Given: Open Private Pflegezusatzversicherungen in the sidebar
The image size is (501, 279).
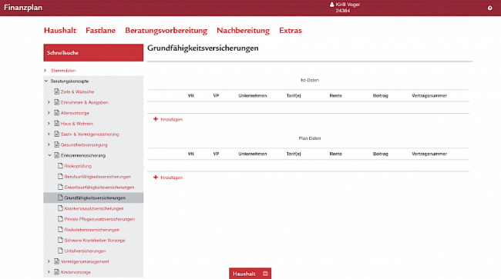Looking at the screenshot, I should [99, 219].
